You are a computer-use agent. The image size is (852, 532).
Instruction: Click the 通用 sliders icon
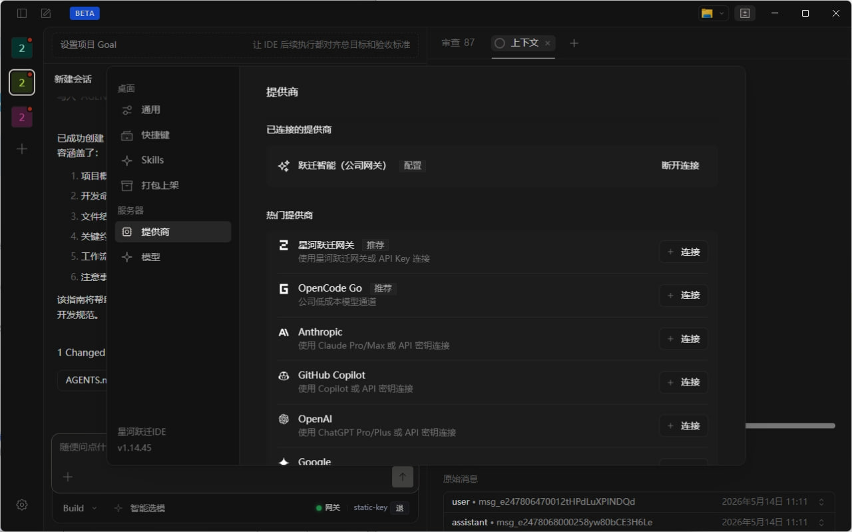127,110
